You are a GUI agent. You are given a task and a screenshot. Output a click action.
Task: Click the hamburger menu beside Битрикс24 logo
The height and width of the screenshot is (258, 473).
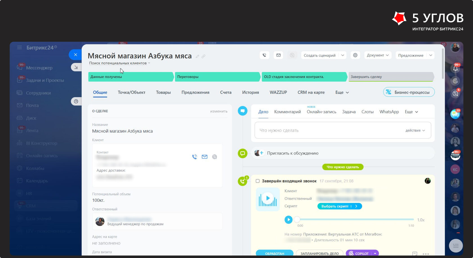coord(19,47)
